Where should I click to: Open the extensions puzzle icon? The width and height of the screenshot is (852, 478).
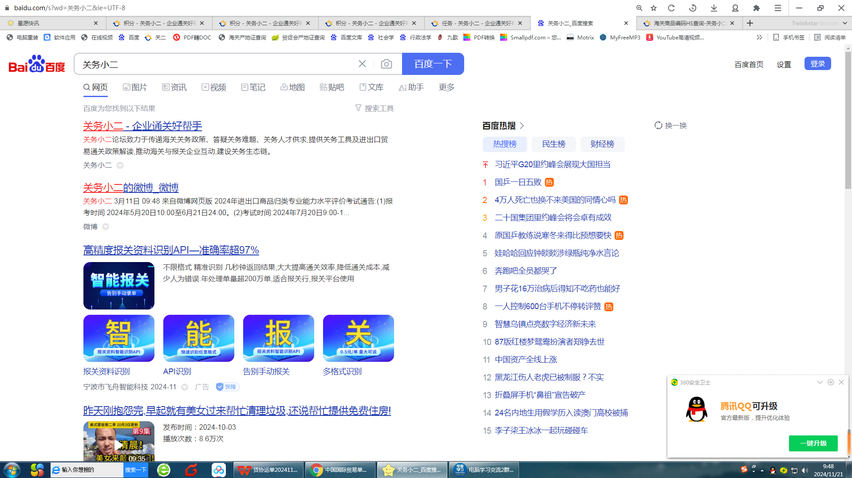pos(757,8)
